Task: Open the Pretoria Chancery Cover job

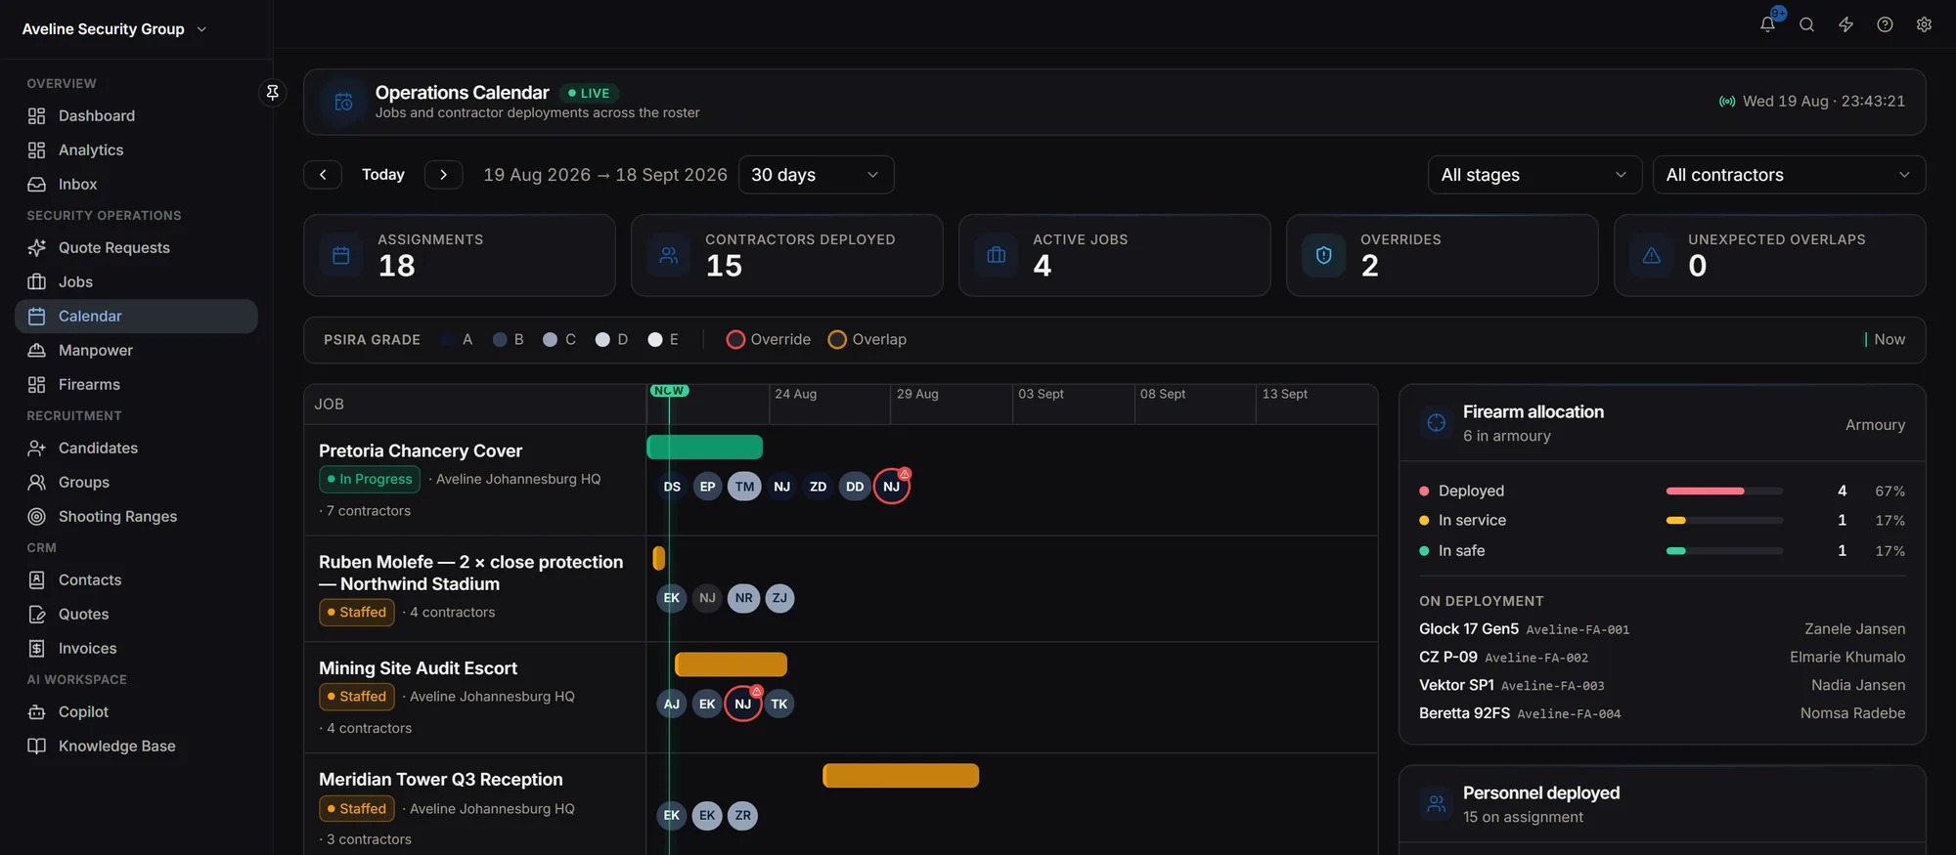Action: (x=421, y=451)
